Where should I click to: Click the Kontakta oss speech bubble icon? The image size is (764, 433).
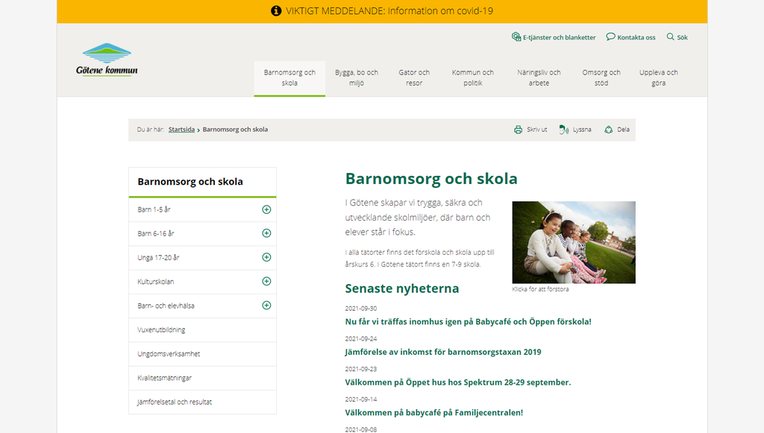tap(610, 37)
